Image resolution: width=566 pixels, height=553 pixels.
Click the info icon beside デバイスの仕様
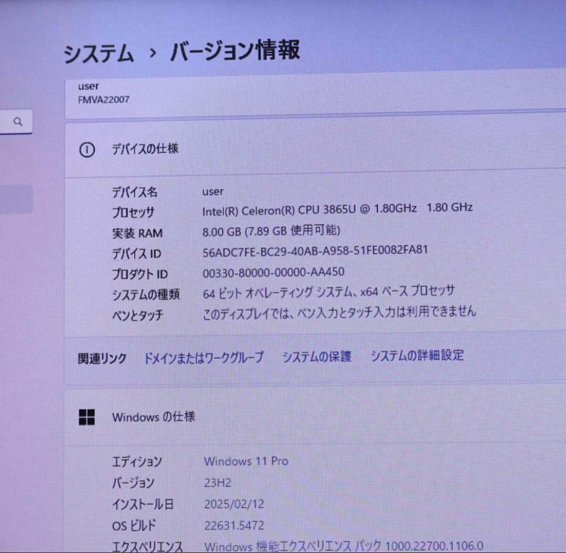tap(87, 149)
